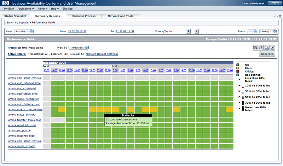
Task: Open amms_status_delivery transaction link
Action: [x=22, y=115]
